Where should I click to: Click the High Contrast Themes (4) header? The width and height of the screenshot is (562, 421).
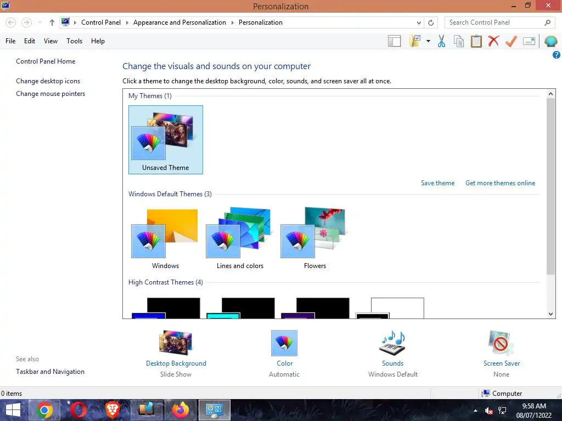point(166,282)
